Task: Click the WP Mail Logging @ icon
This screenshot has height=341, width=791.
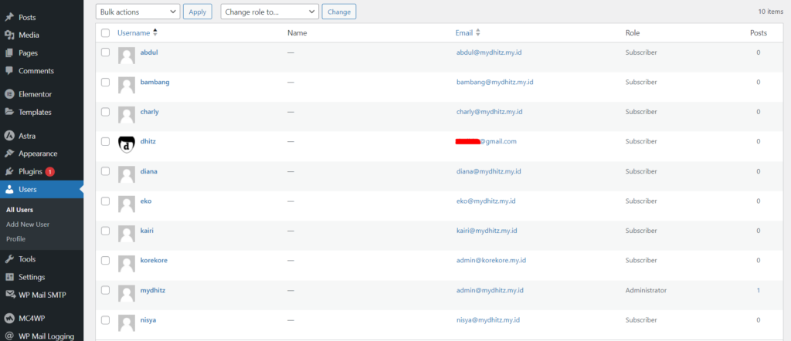Action: (9, 336)
